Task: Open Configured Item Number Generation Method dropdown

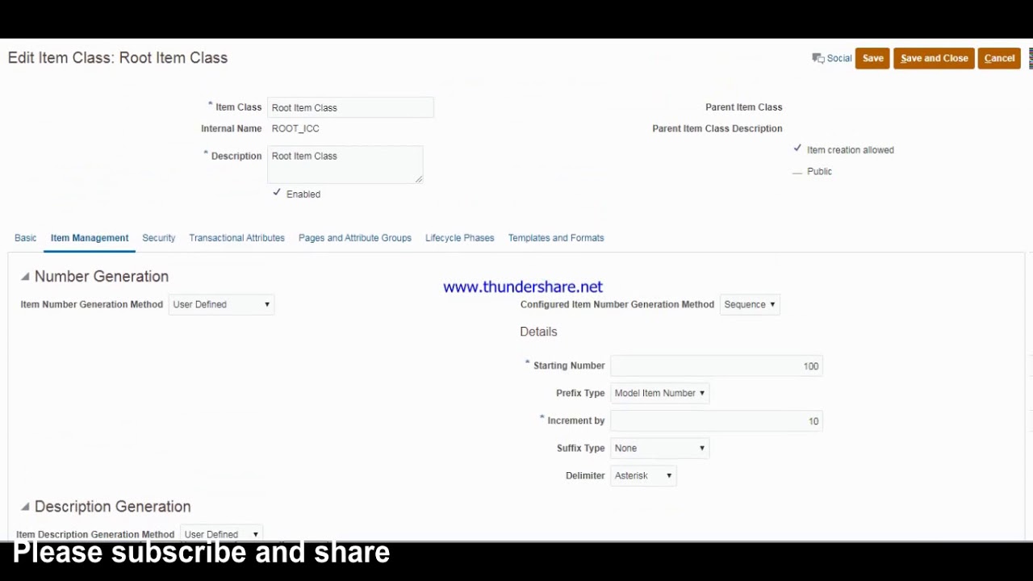Action: [x=750, y=304]
